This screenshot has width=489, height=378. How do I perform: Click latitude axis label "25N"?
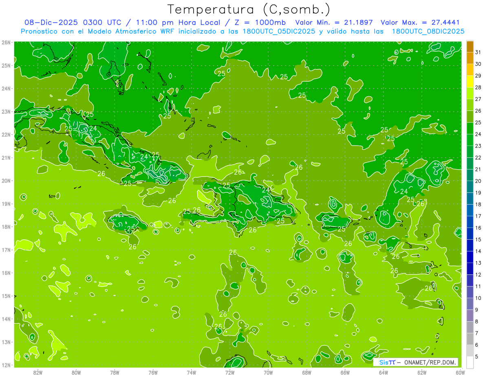click(6, 65)
